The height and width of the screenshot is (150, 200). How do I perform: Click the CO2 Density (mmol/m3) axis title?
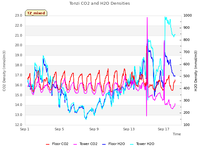click(x=4, y=71)
